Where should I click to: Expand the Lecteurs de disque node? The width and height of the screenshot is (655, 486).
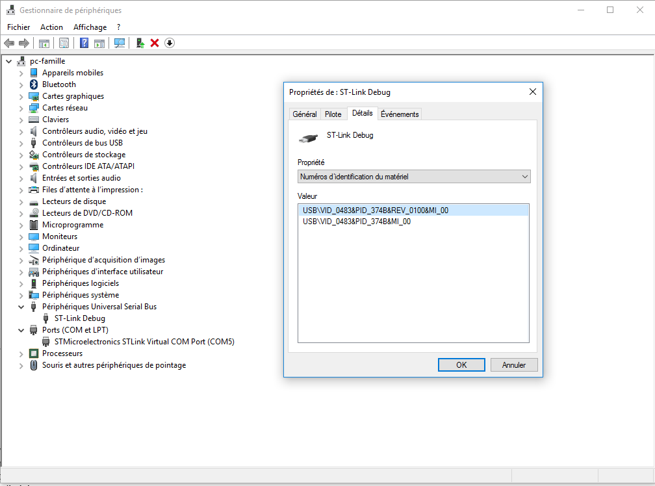coord(21,201)
